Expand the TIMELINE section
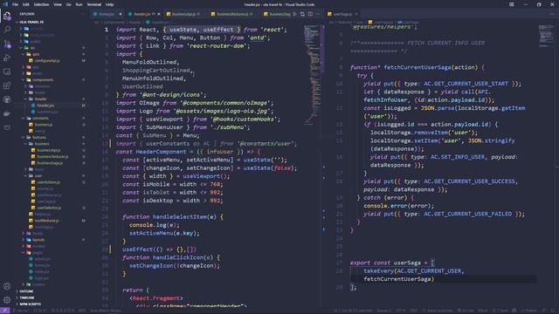The image size is (559, 314). pos(27,297)
